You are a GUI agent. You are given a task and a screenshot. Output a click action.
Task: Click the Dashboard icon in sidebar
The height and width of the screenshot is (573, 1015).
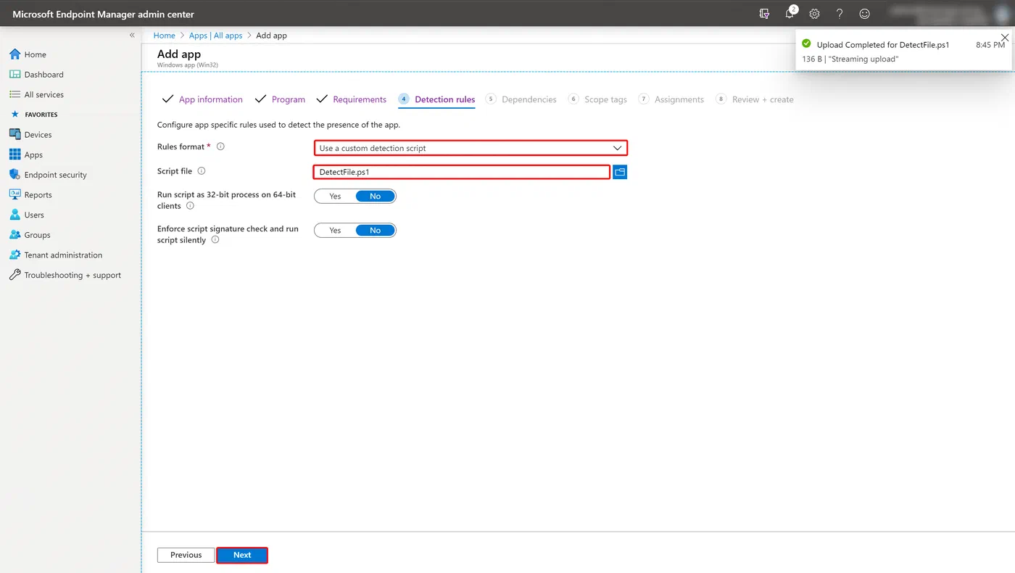click(x=14, y=74)
